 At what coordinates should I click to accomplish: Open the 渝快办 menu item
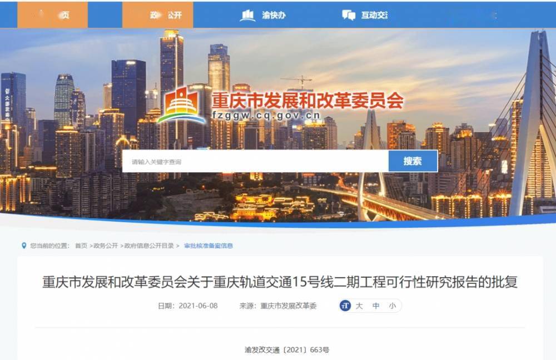coord(274,15)
